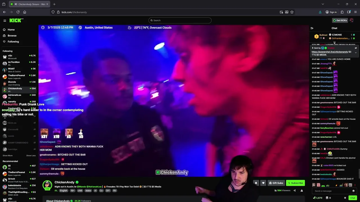Image resolution: width=360 pixels, height=202 pixels.
Task: Open bakedalaska recommended channel
Action: [x=19, y=187]
